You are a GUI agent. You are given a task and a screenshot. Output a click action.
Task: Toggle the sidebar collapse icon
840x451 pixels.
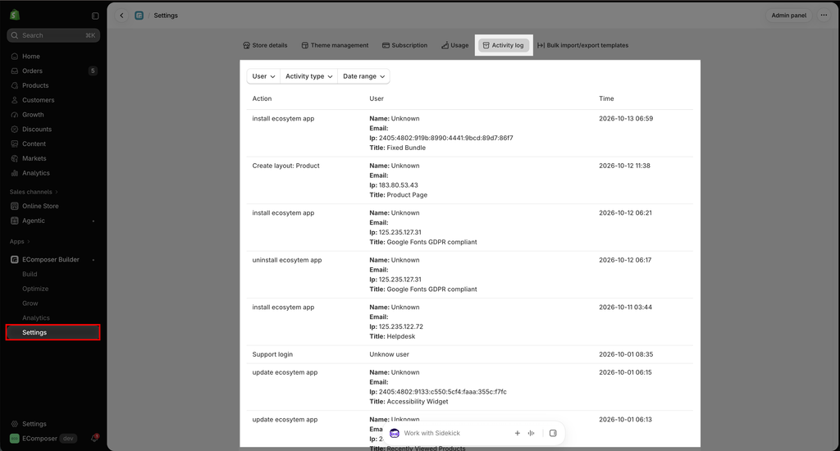tap(95, 16)
